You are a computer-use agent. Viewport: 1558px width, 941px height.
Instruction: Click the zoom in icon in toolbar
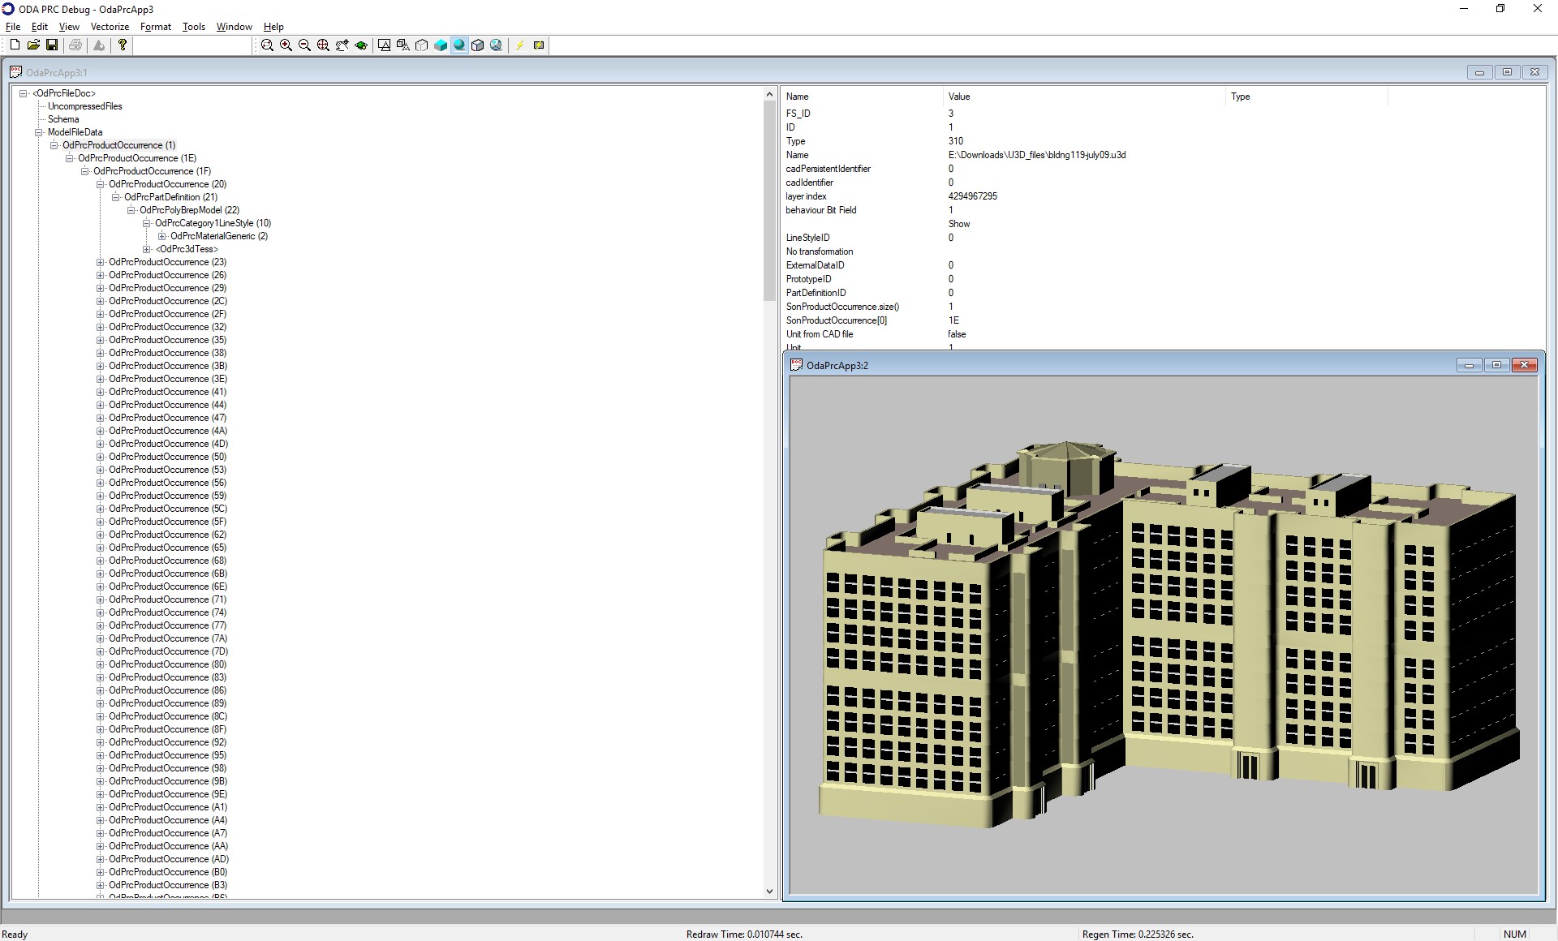tap(286, 45)
